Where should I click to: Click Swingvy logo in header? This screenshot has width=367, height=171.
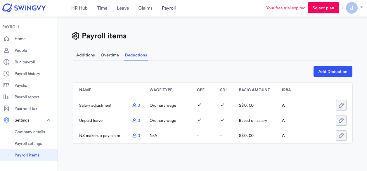click(24, 8)
